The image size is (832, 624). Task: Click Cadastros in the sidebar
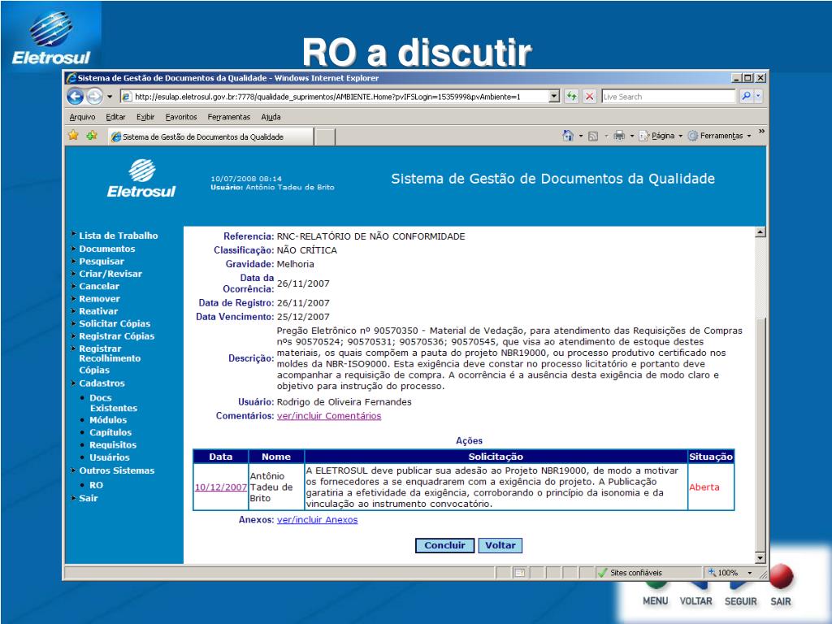coord(102,383)
